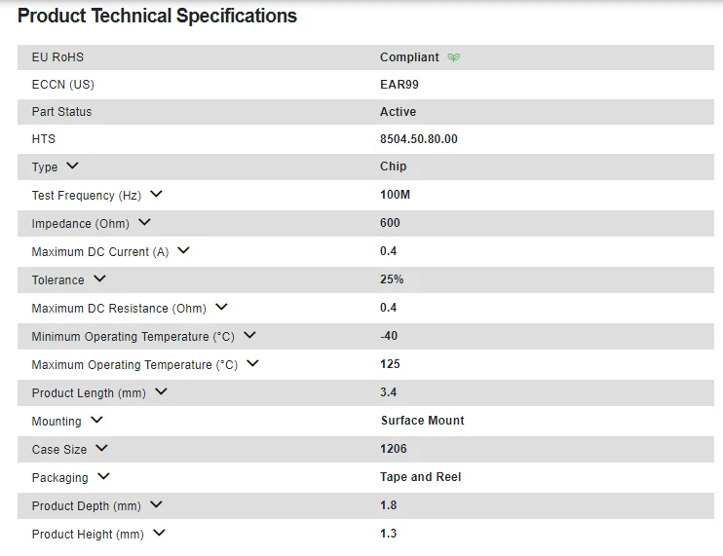The height and width of the screenshot is (556, 723).
Task: Expand Maximum DC Current (A) chevron
Action: tap(183, 251)
